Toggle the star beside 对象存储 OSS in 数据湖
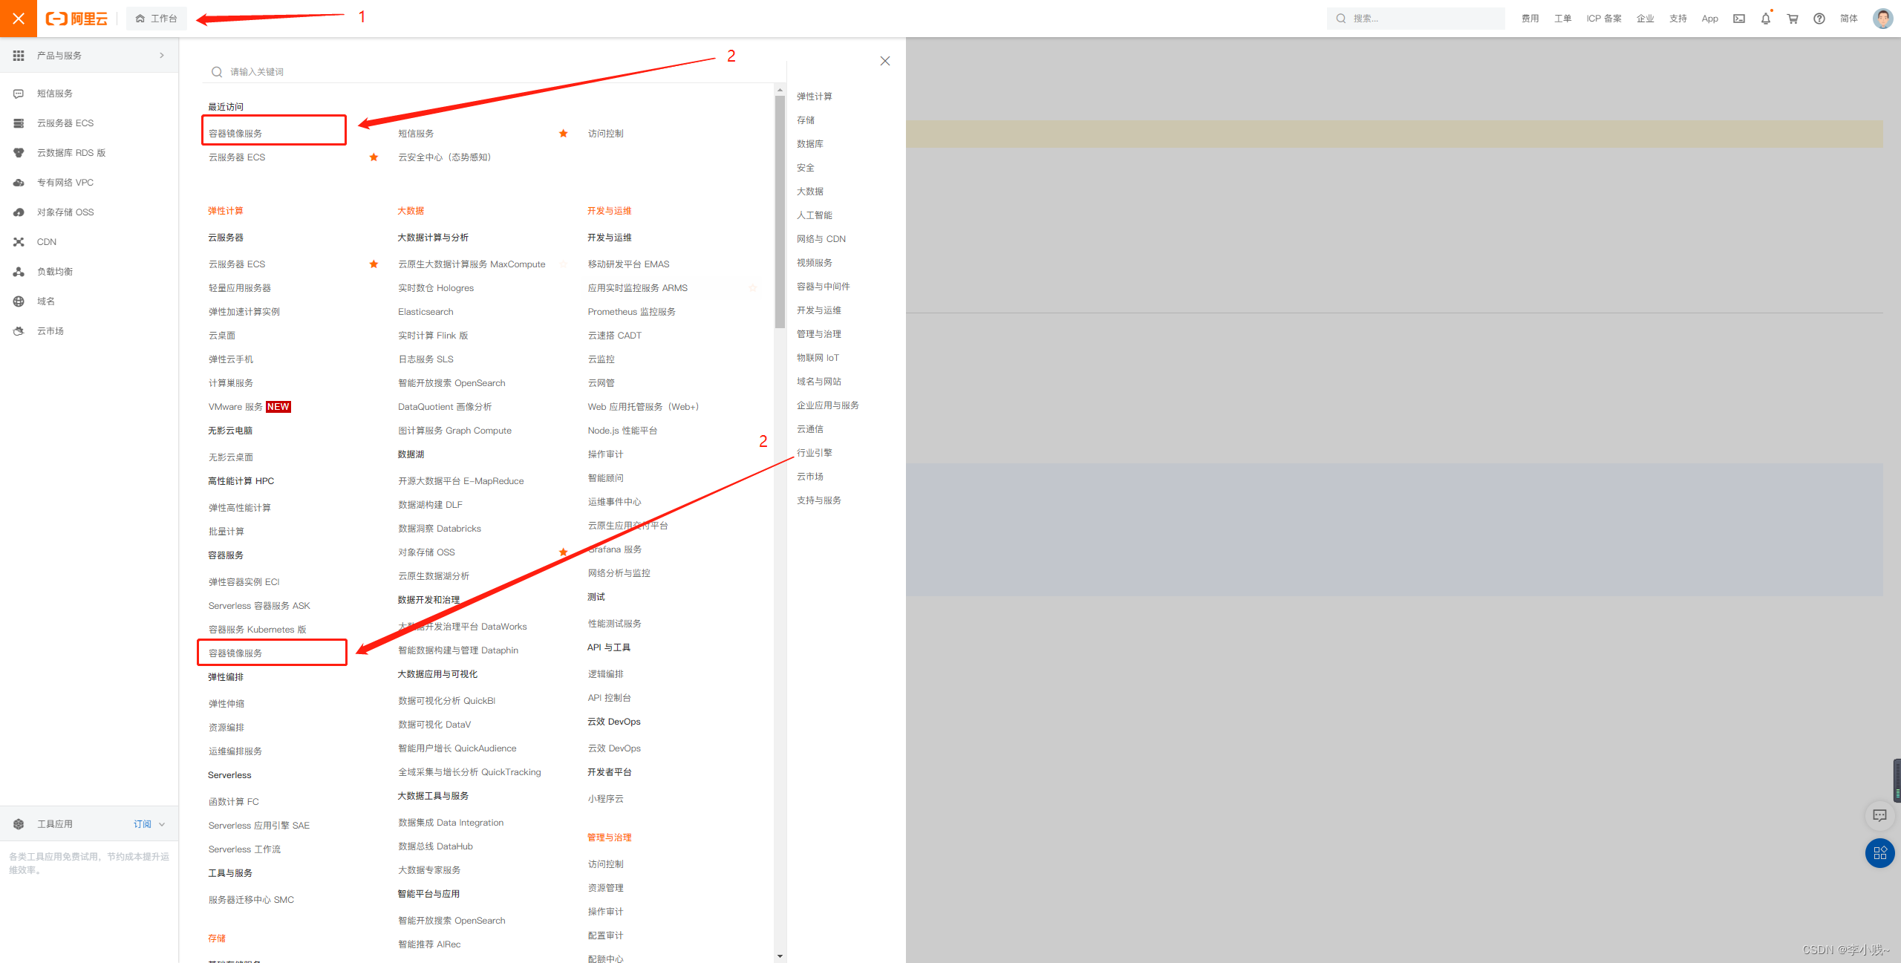The image size is (1901, 963). pyautogui.click(x=563, y=552)
